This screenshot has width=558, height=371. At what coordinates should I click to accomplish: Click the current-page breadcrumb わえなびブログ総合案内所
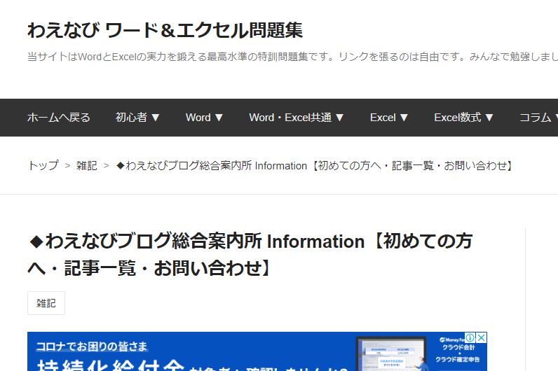(315, 166)
